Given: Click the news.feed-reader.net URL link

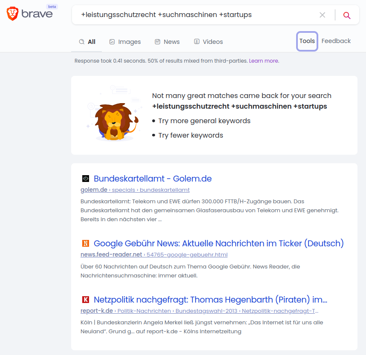Looking at the screenshot, I should [x=154, y=254].
